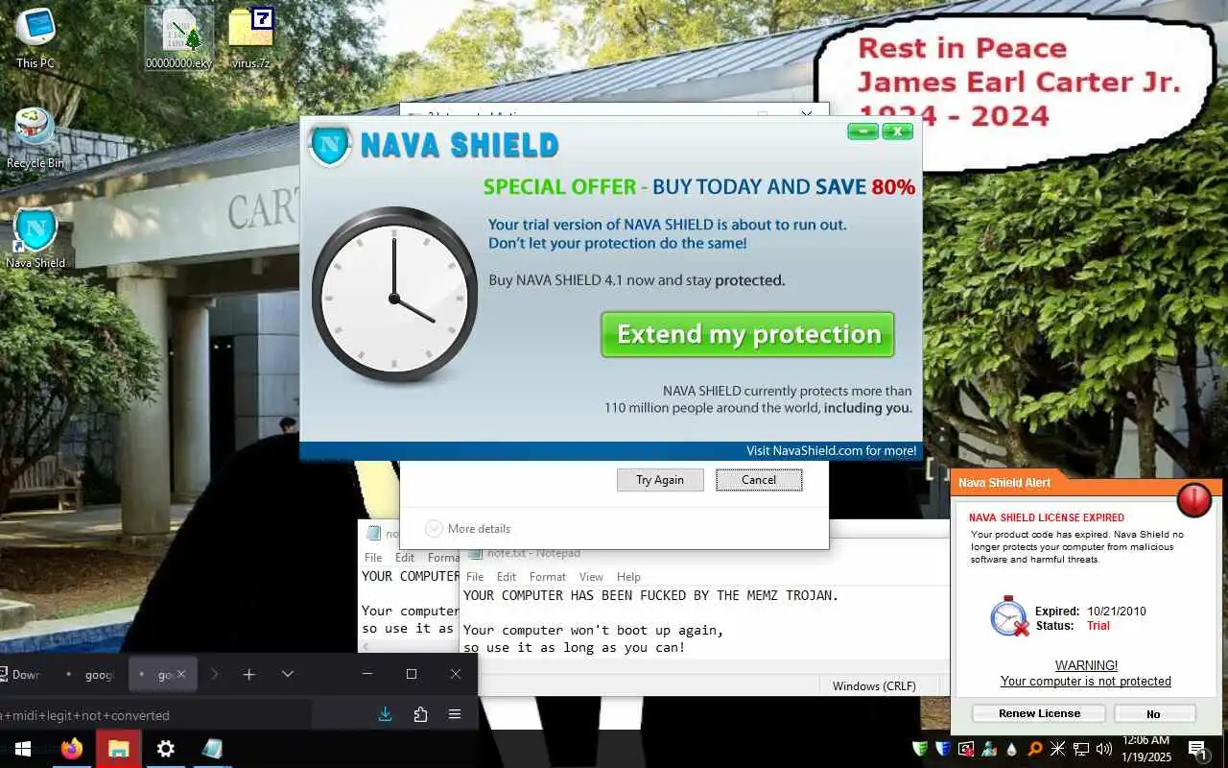Select the 00000000.eky file on desktop

pyautogui.click(x=178, y=38)
